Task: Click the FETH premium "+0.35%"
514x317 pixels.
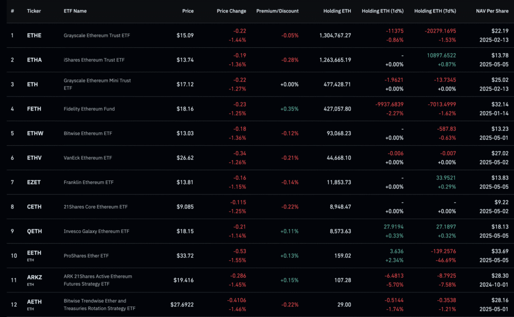Action: pyautogui.click(x=290, y=109)
